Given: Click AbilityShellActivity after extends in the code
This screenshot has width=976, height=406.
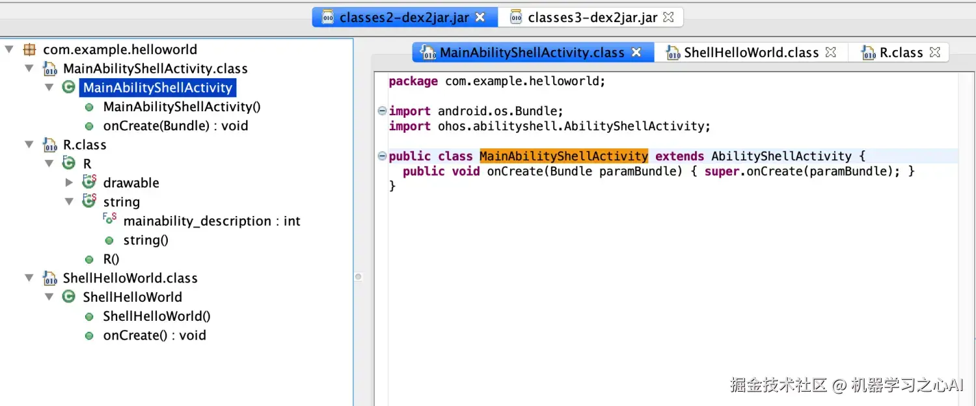Looking at the screenshot, I should 781,156.
